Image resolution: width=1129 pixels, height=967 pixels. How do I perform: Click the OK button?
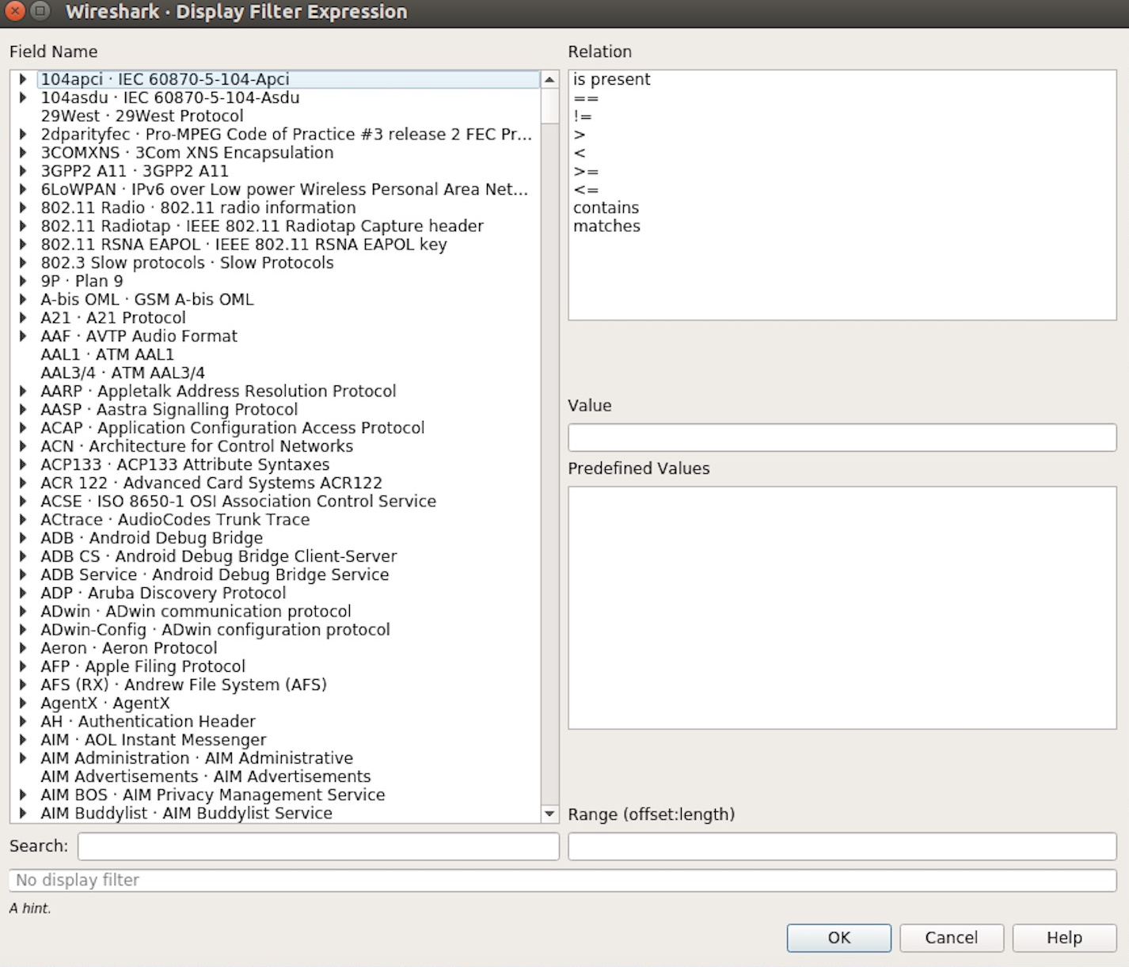[838, 938]
